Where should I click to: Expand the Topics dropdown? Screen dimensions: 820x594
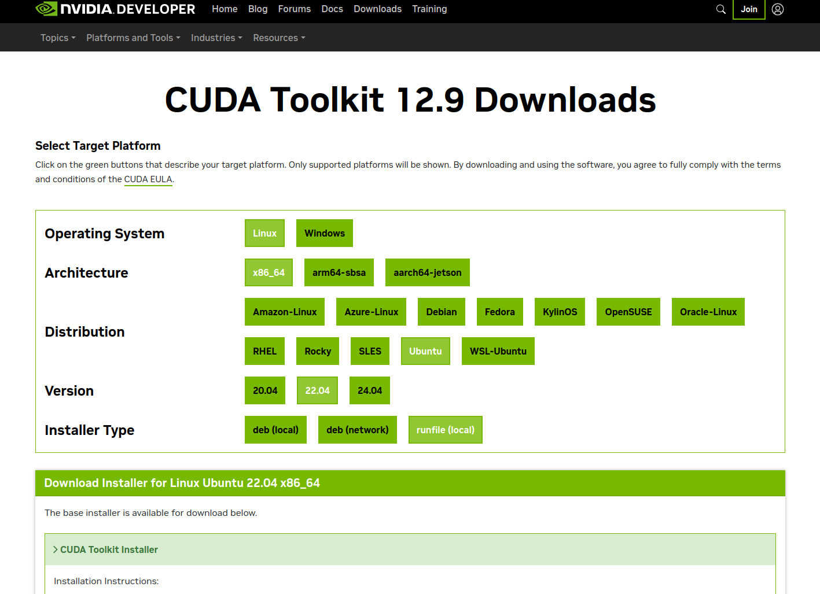(x=58, y=38)
